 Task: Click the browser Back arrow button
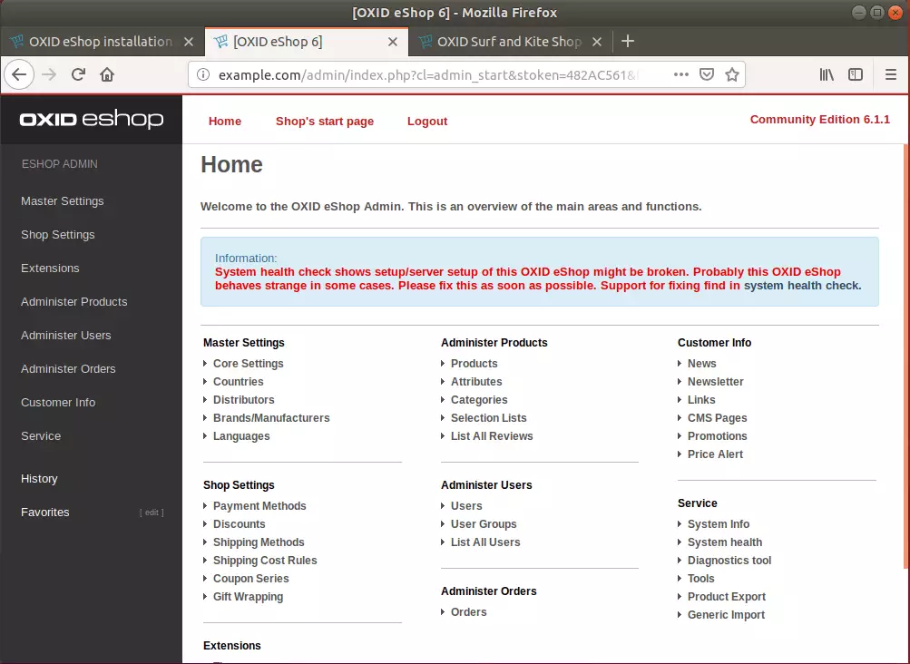[19, 75]
